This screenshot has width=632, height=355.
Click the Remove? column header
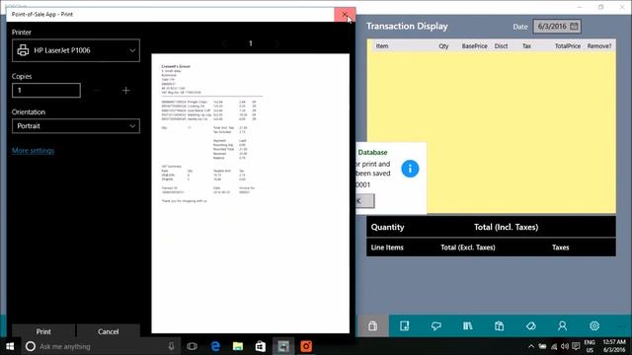[599, 46]
